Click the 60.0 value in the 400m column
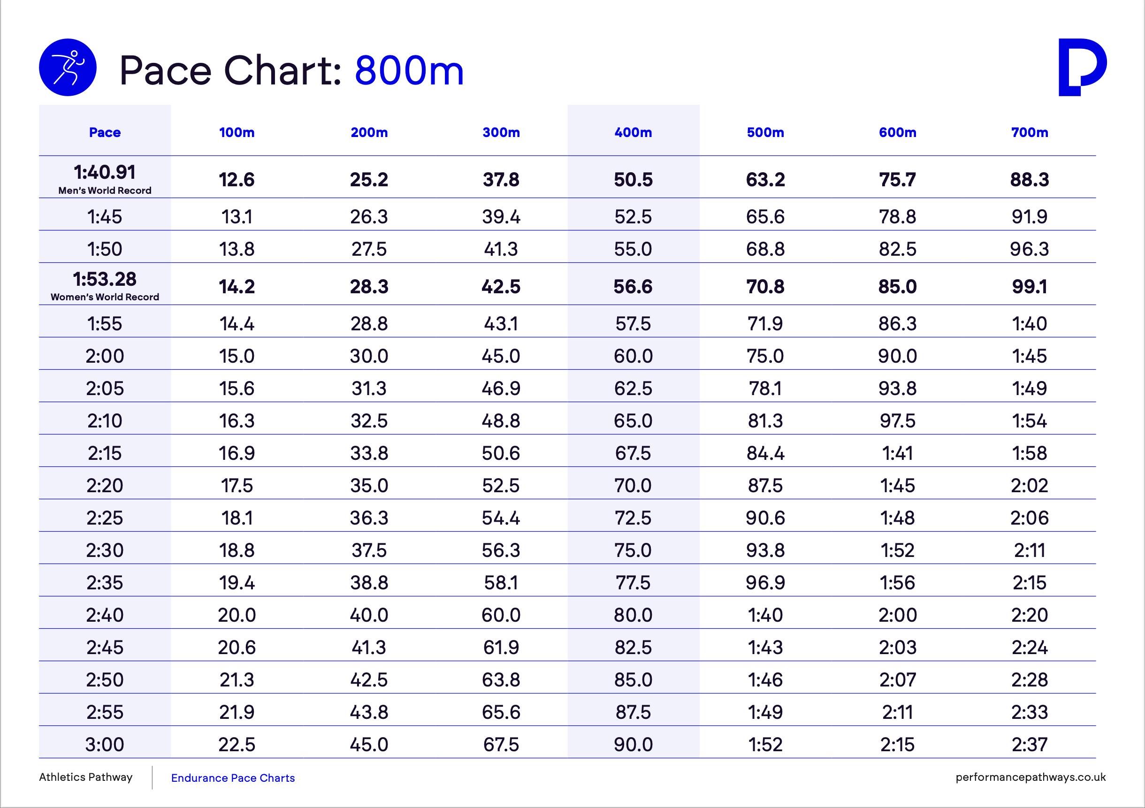 pyautogui.click(x=634, y=356)
